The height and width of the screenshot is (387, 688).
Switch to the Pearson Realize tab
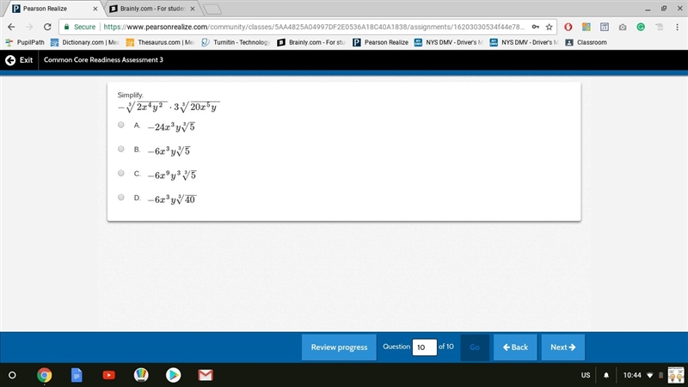click(52, 9)
